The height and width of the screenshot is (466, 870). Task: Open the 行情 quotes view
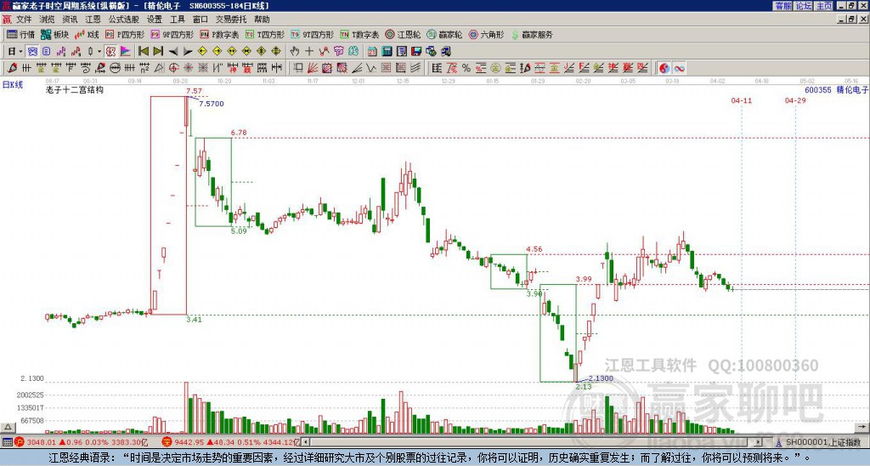click(21, 34)
